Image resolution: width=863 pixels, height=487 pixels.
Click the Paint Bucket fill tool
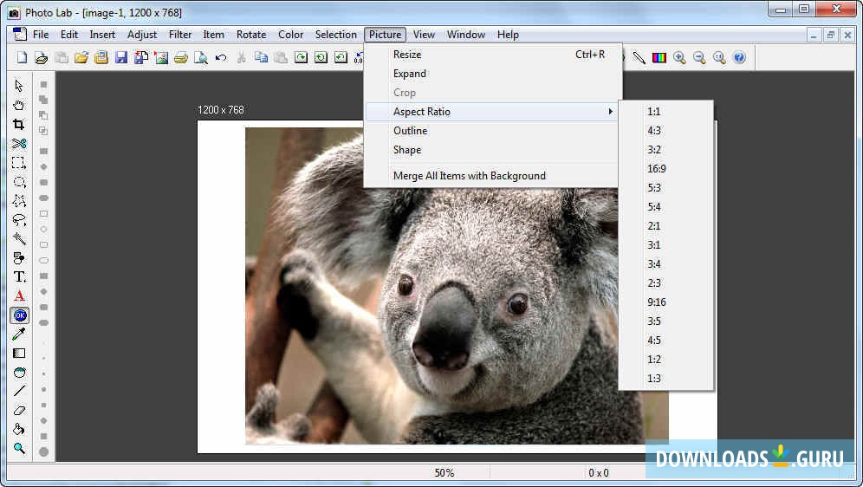click(19, 430)
